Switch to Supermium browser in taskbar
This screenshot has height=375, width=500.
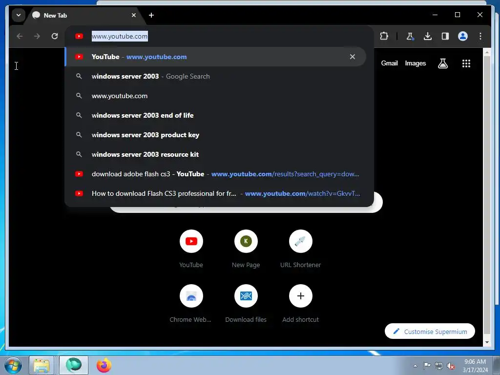[x=74, y=365]
